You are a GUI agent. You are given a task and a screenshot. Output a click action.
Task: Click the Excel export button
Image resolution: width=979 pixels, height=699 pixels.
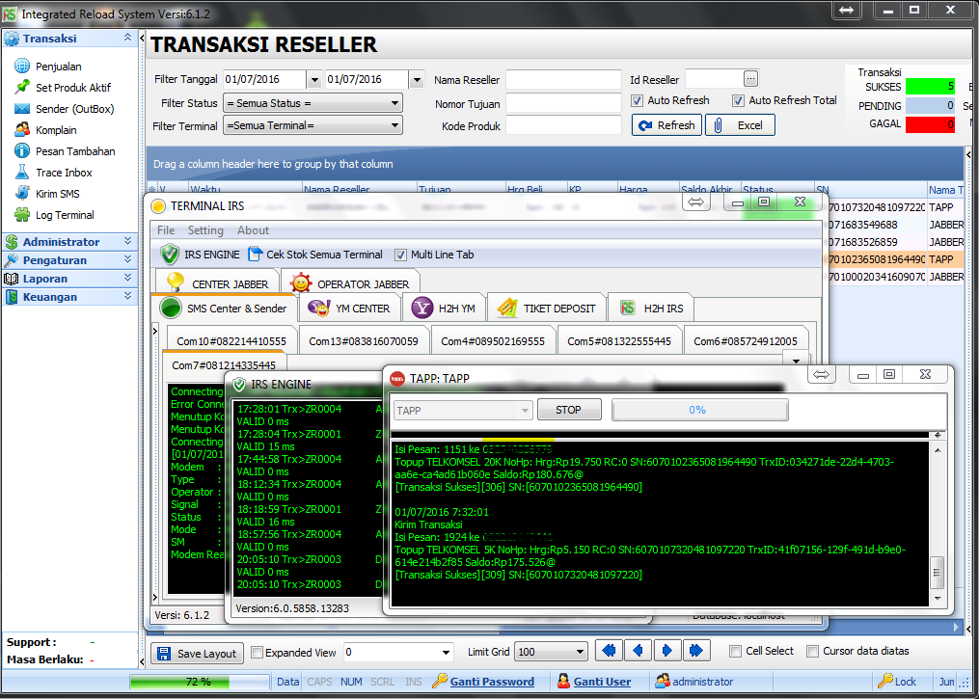tap(740, 124)
